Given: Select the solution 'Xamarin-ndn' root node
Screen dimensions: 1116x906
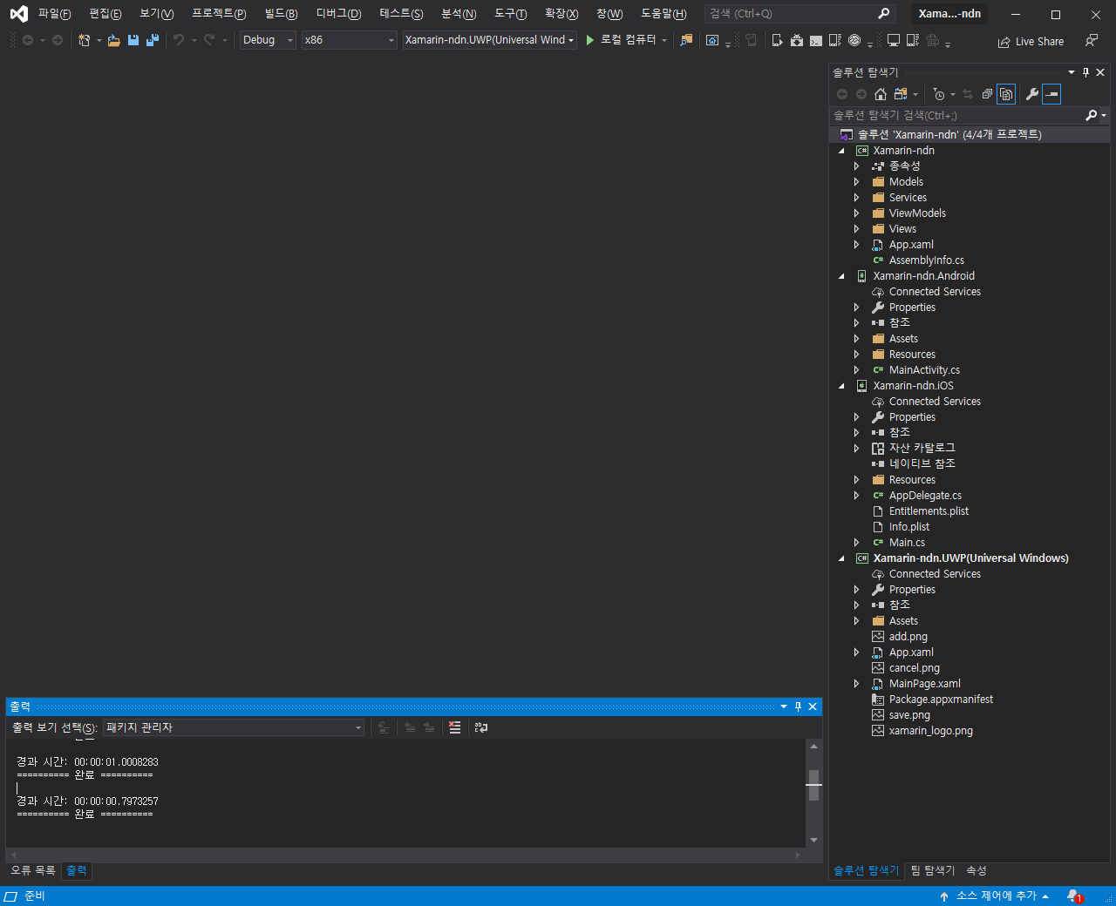Looking at the screenshot, I should point(949,134).
